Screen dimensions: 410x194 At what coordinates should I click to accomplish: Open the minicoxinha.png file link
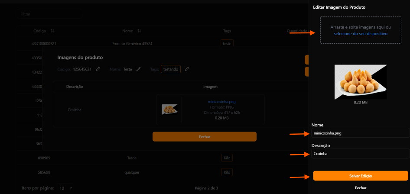pyautogui.click(x=221, y=102)
